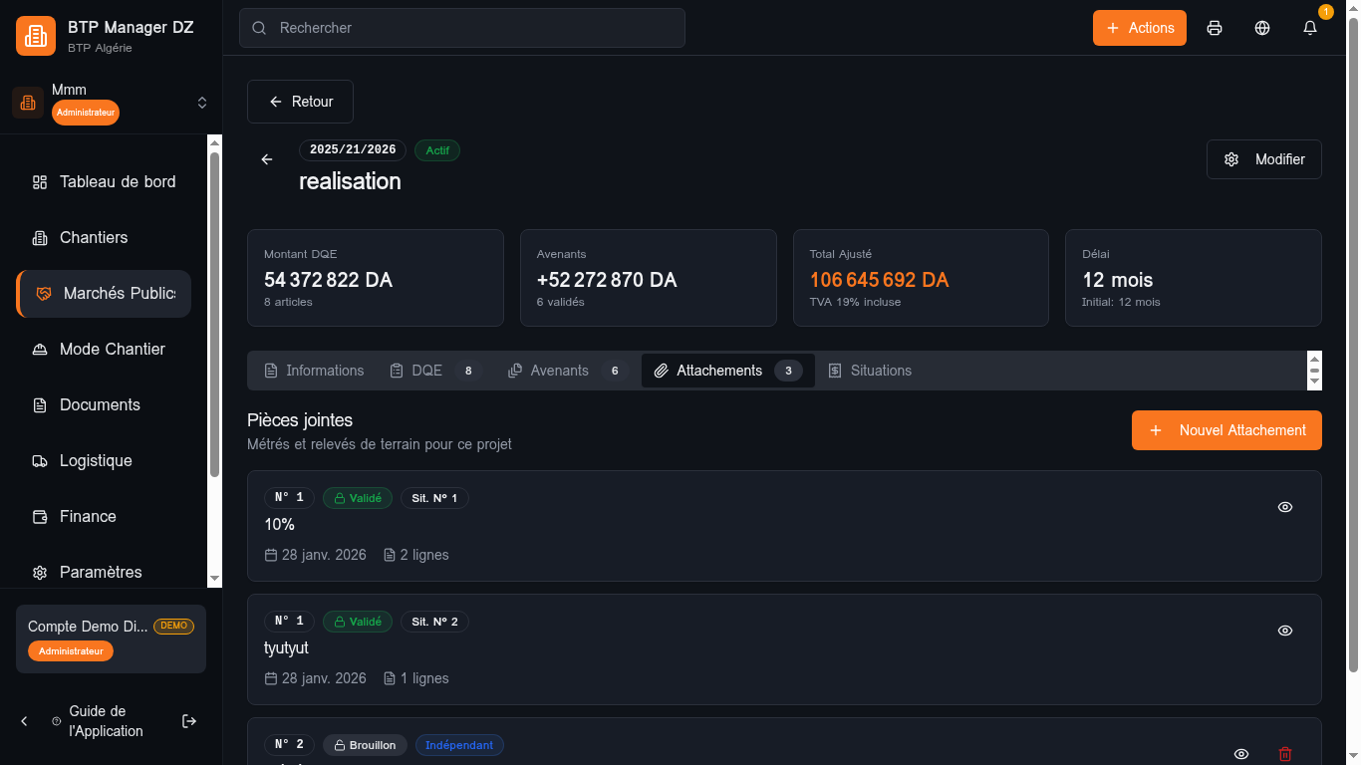Image resolution: width=1361 pixels, height=765 pixels.
Task: Open the account switcher next to Mmm
Action: pyautogui.click(x=202, y=103)
